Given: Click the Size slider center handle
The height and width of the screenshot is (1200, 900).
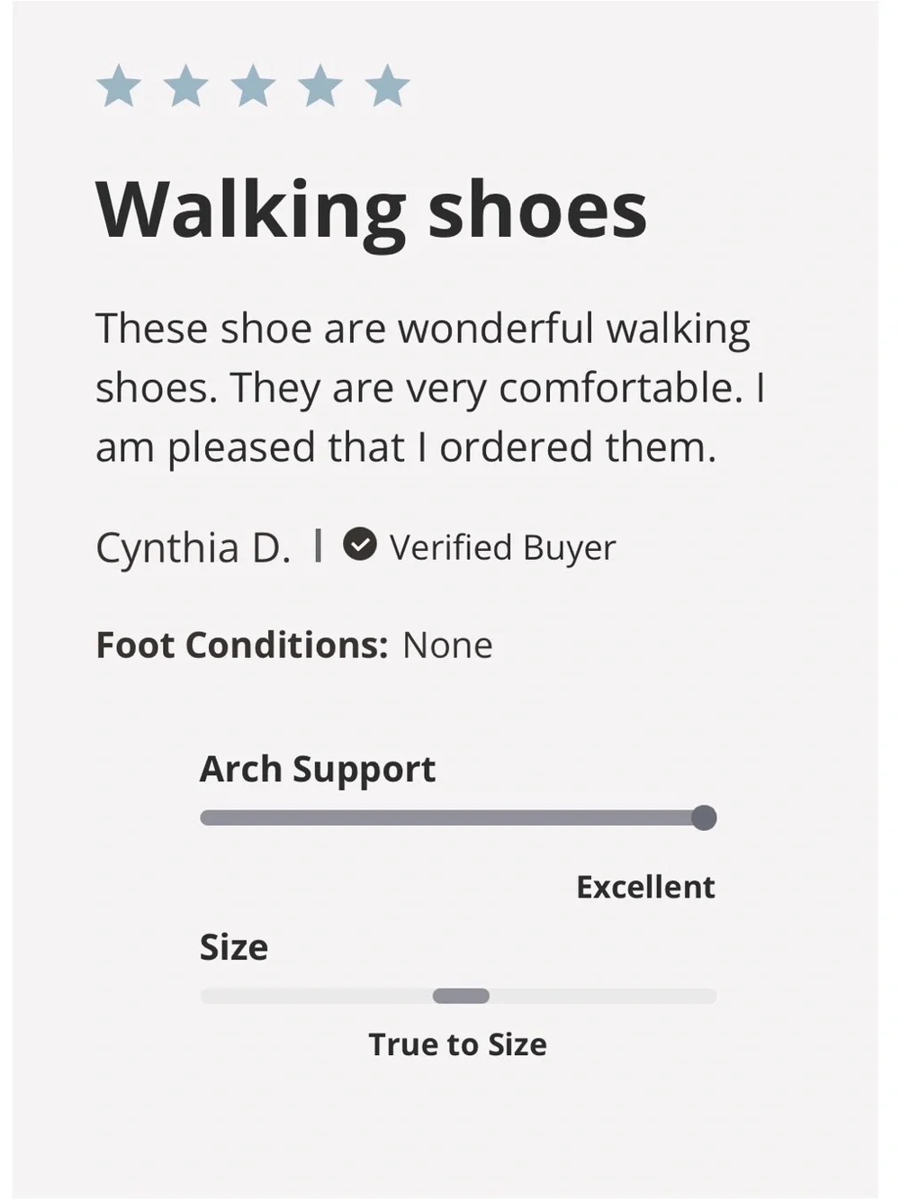Looking at the screenshot, I should click(x=461, y=996).
